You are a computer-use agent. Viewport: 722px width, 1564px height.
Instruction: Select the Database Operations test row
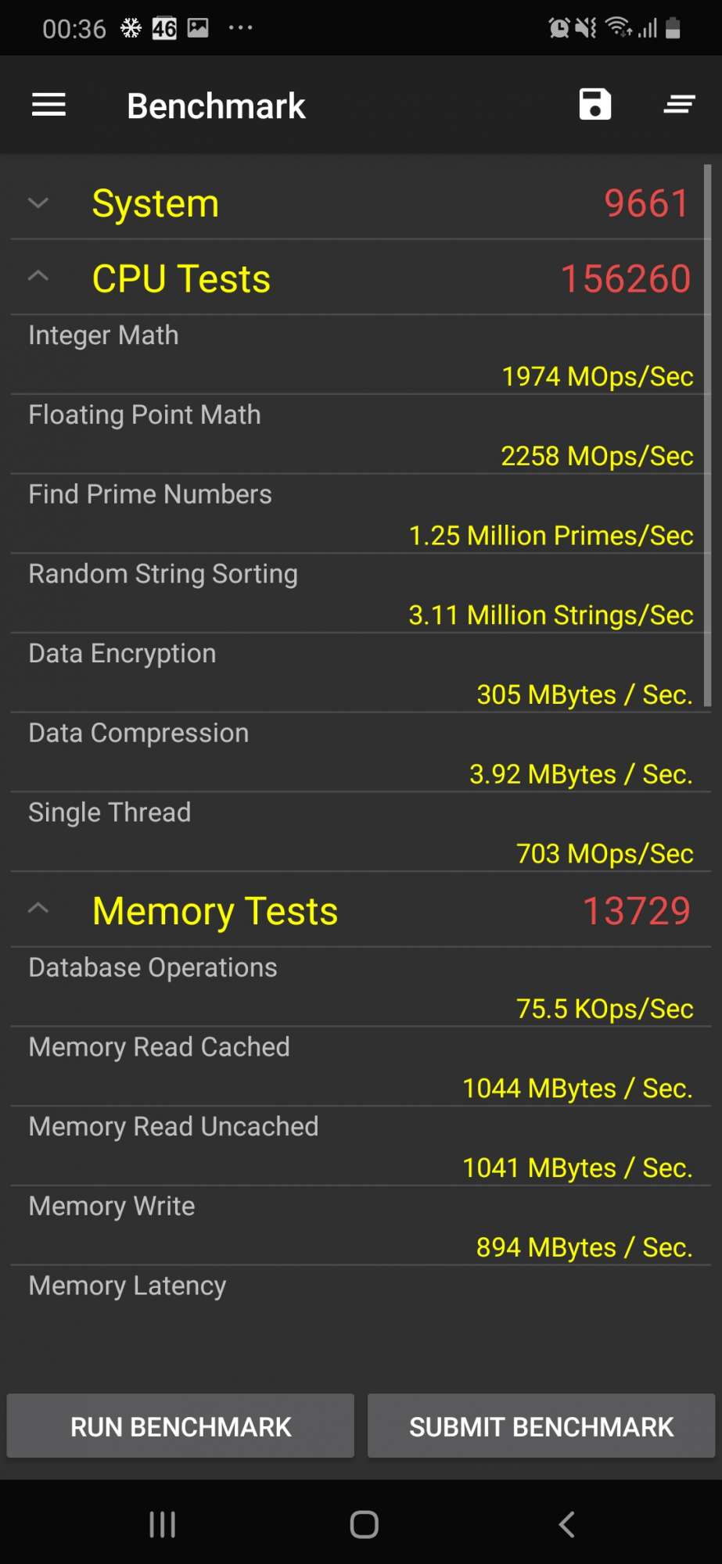coord(360,987)
